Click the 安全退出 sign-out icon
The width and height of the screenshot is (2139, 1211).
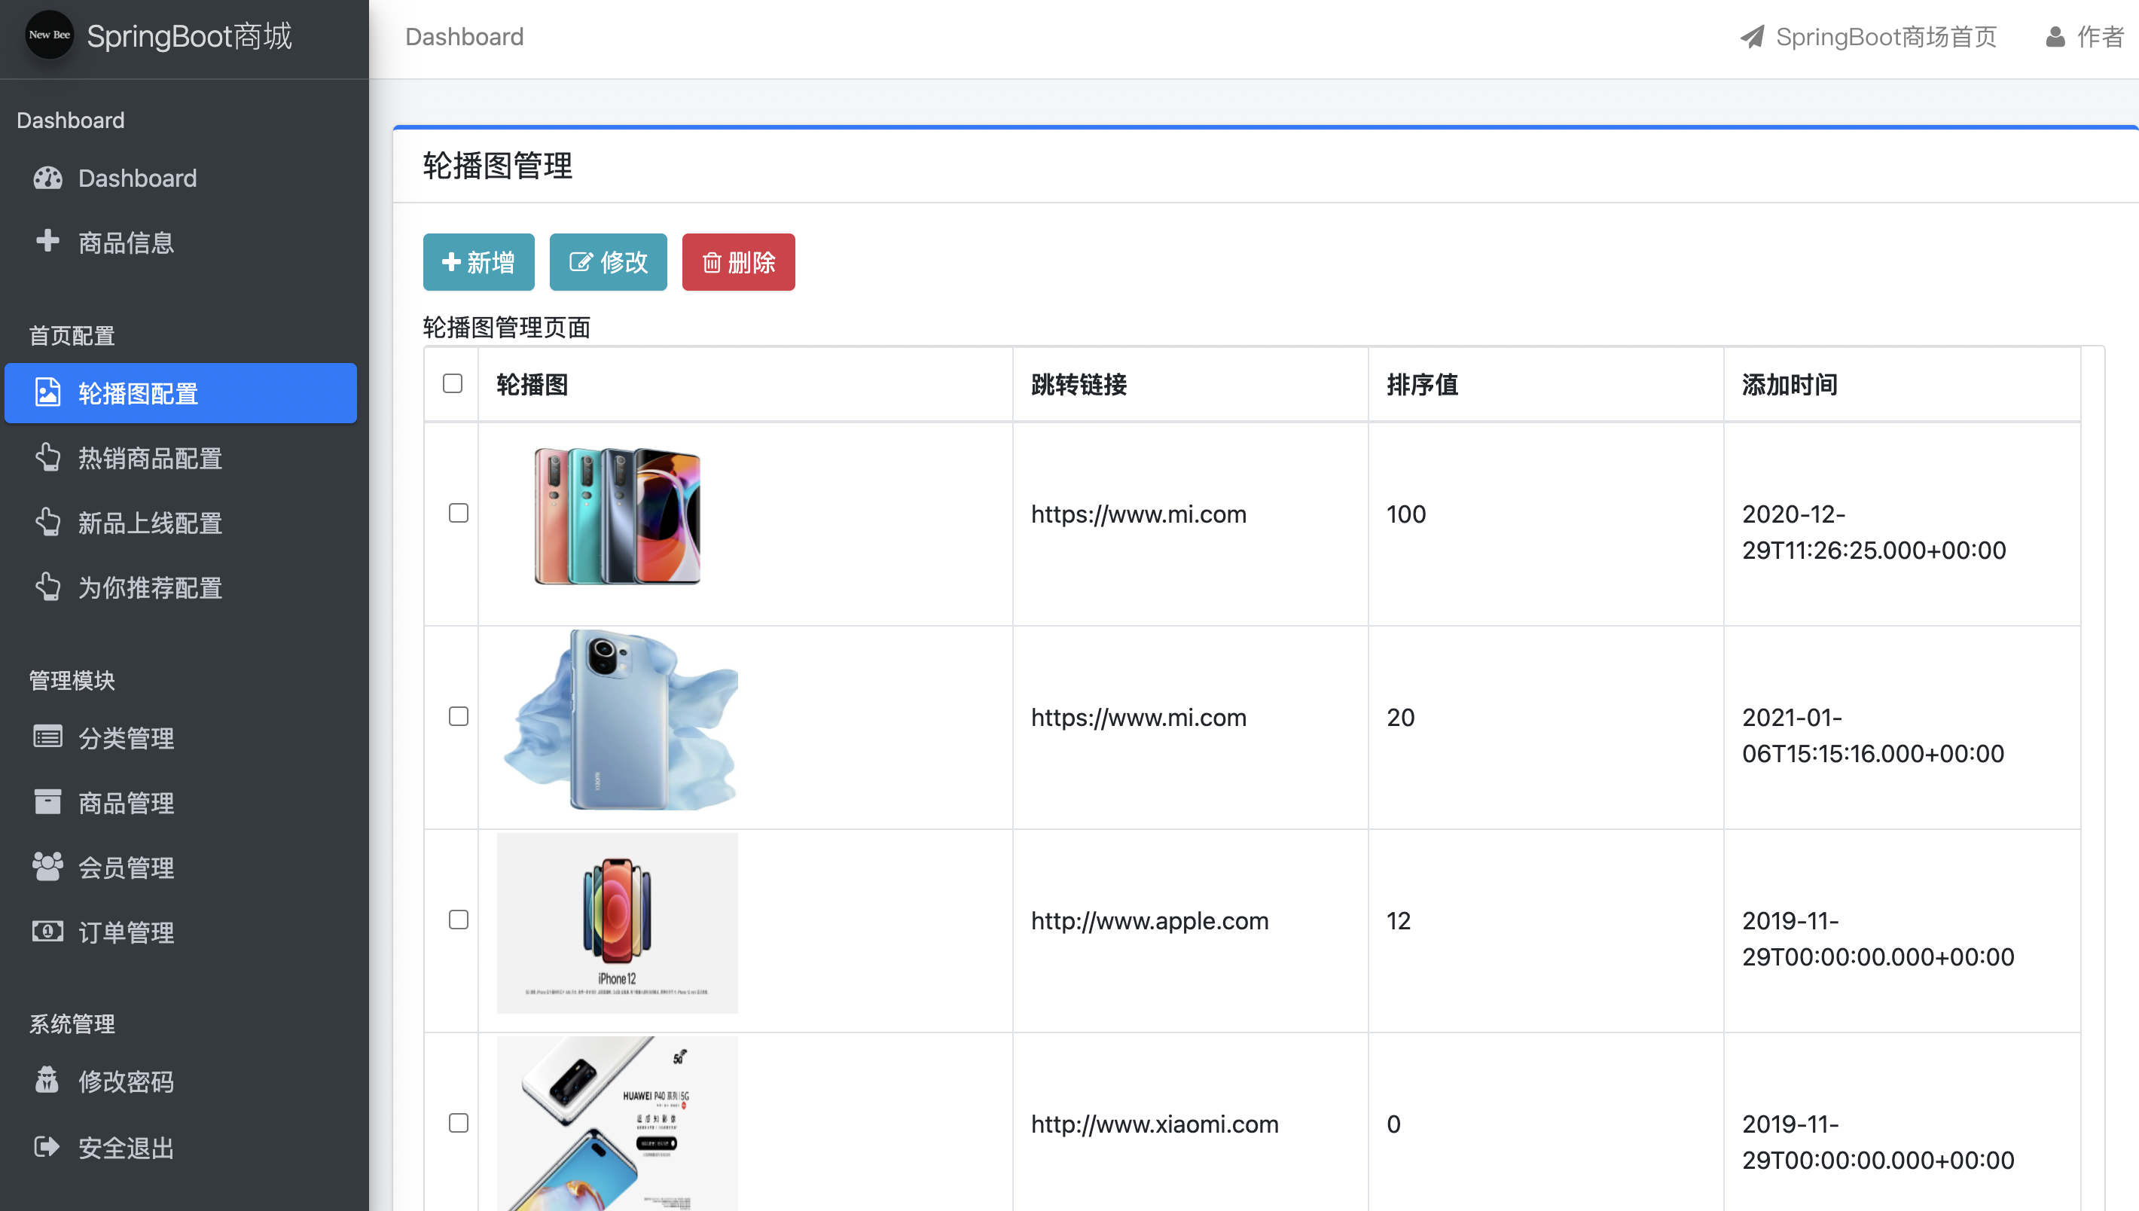[x=47, y=1147]
